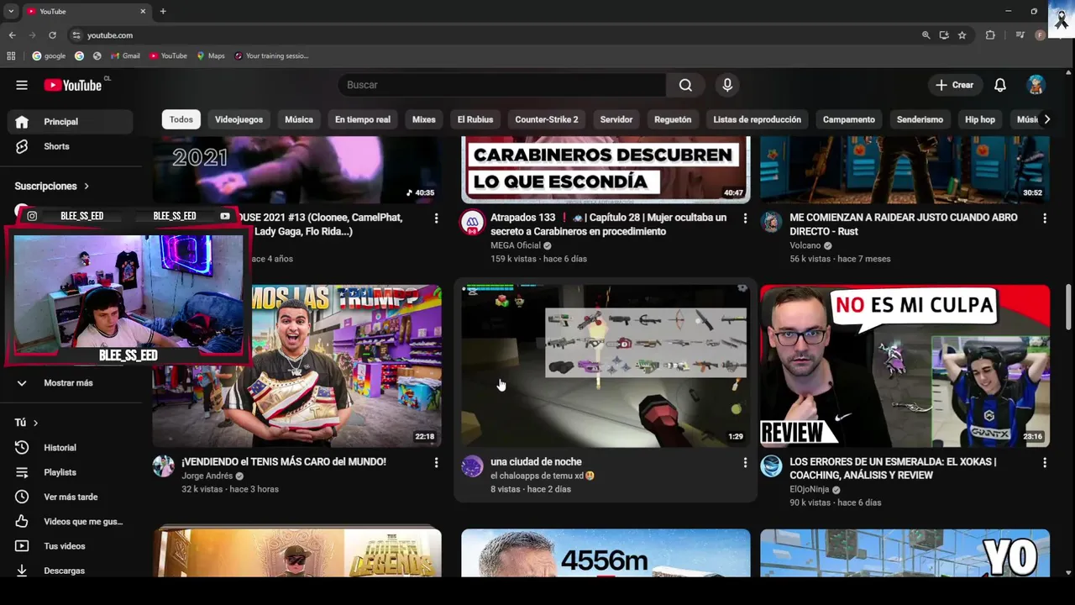Screen dimensions: 1075x605
Task: Open Volcano channel link
Action: pyautogui.click(x=805, y=245)
